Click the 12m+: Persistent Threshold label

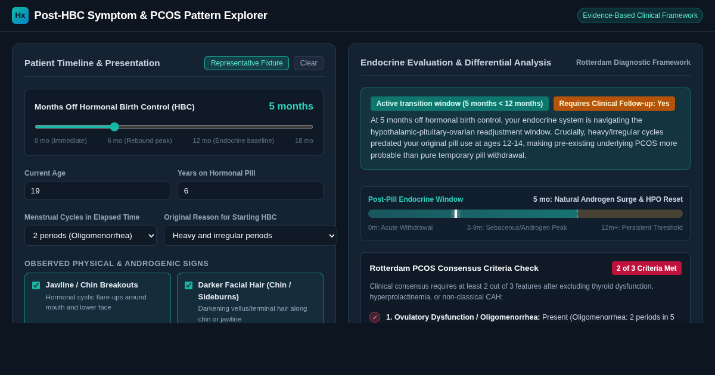coord(642,227)
